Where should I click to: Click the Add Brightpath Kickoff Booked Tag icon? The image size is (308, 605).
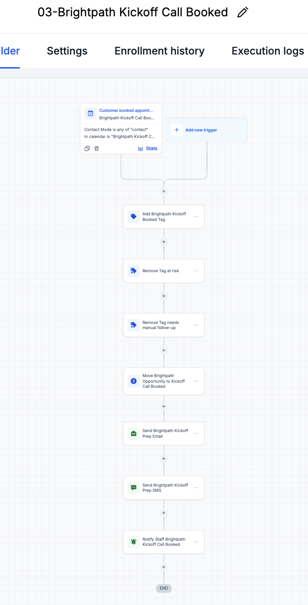pos(134,217)
